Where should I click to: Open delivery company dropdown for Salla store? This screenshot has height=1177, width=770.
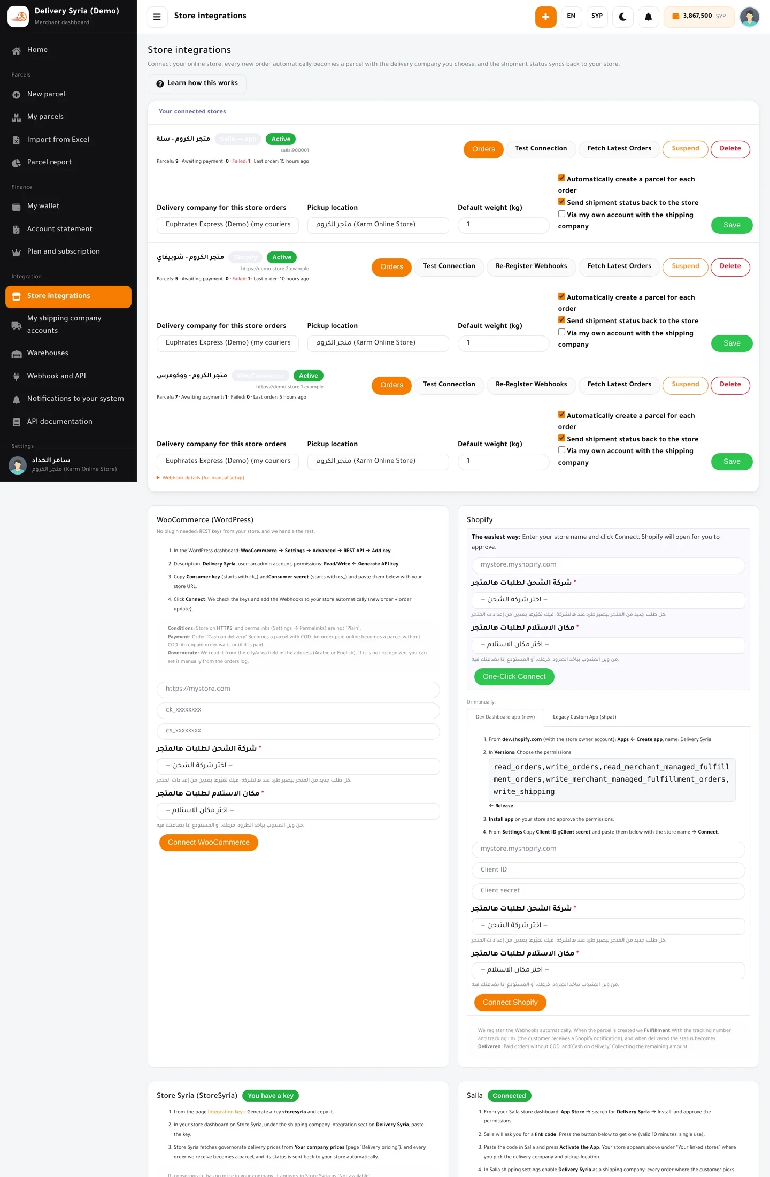pyautogui.click(x=228, y=225)
